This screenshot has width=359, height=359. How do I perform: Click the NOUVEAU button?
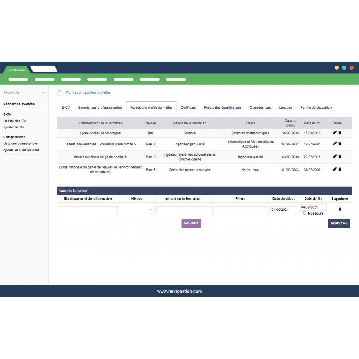click(x=339, y=223)
